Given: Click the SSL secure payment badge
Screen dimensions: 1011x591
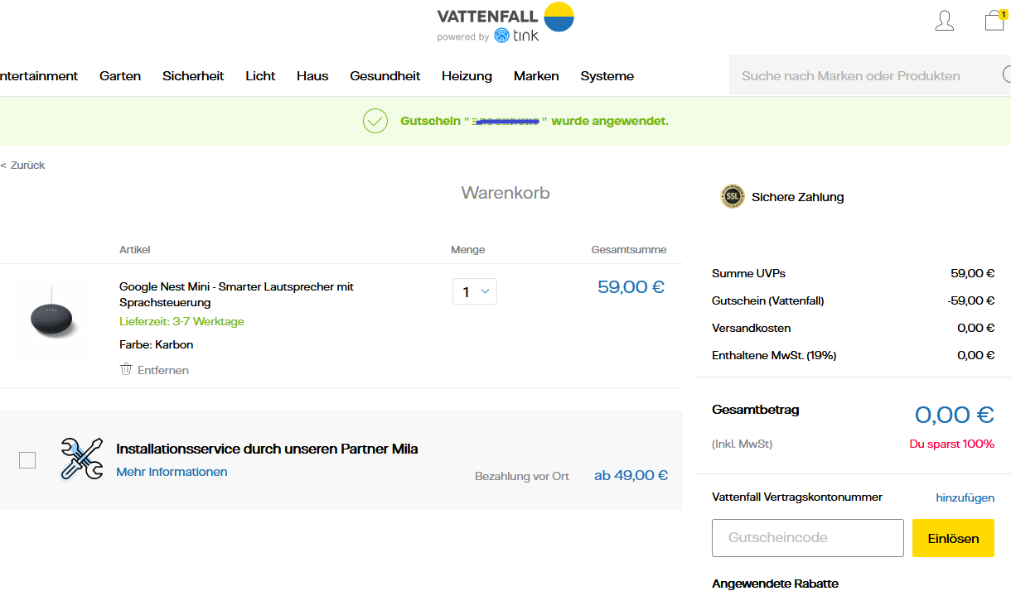Looking at the screenshot, I should click(x=733, y=197).
